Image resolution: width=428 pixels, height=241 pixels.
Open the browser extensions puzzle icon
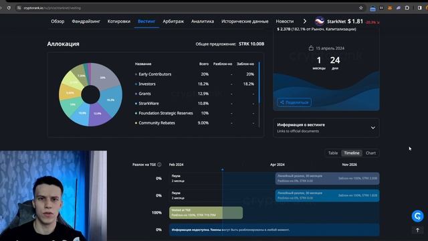click(x=407, y=8)
